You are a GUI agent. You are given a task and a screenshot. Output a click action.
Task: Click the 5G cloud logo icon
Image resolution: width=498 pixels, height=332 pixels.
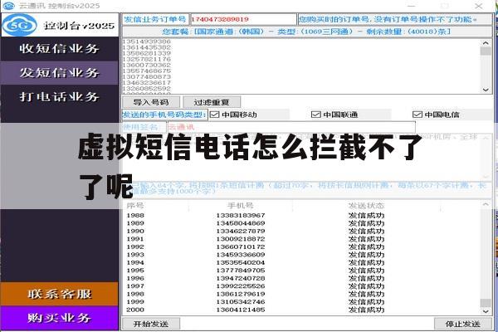click(x=19, y=25)
